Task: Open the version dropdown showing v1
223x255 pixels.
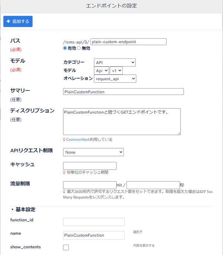Action: click(x=116, y=71)
